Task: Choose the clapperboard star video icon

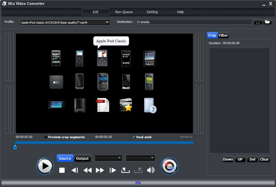Action: pyautogui.click(x=126, y=105)
